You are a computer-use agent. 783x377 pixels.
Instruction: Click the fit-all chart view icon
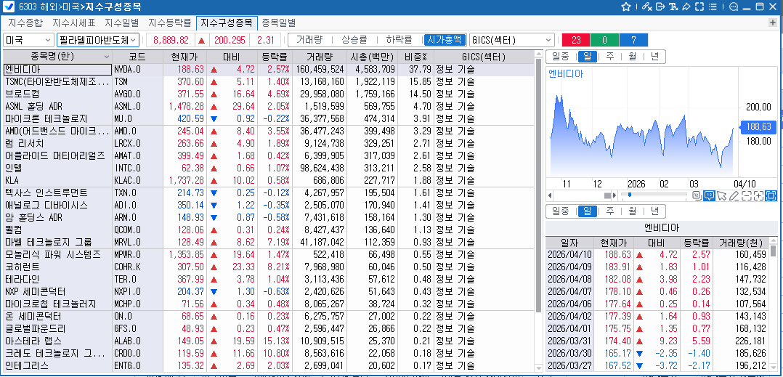coord(771,195)
